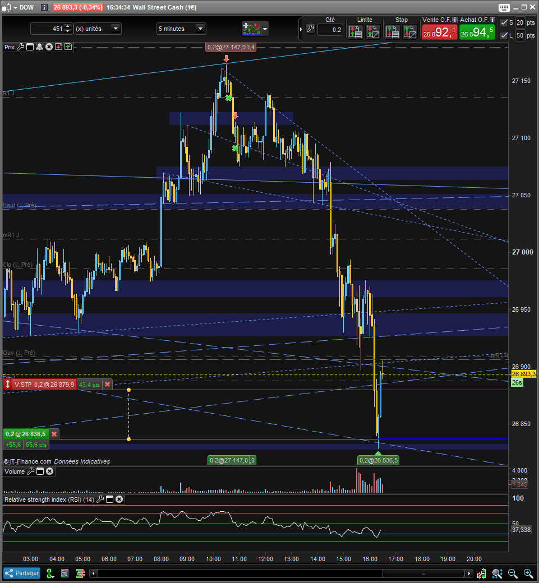Click Prix green up-arrow buy icon
539x583 pixels.
coord(68,47)
